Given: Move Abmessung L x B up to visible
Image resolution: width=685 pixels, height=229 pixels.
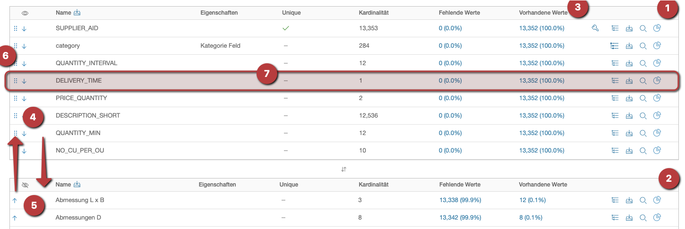Looking at the screenshot, I should coord(15,200).
